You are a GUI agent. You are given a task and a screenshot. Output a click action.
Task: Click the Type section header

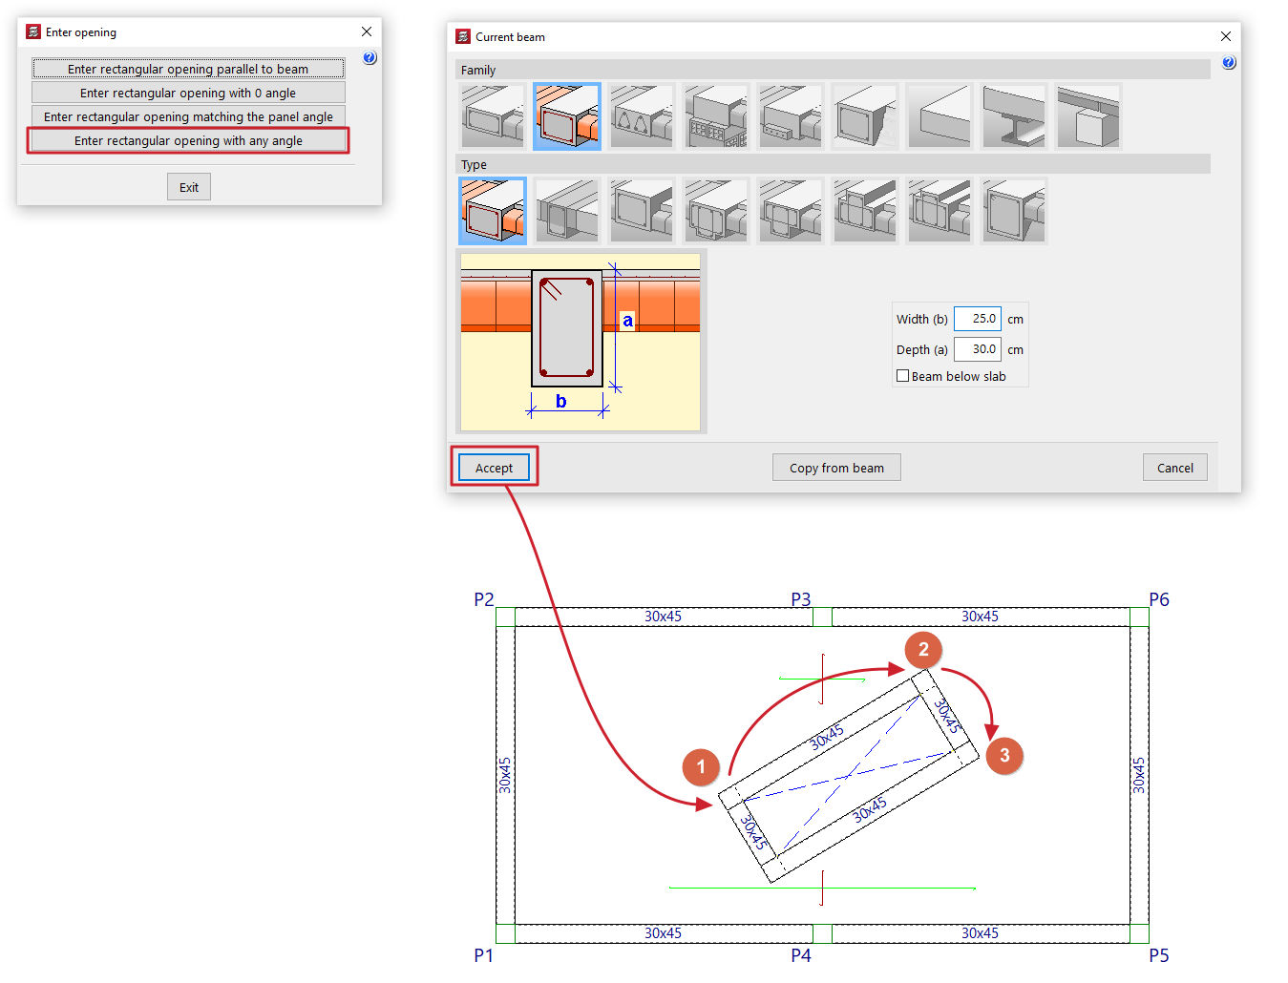(x=834, y=164)
